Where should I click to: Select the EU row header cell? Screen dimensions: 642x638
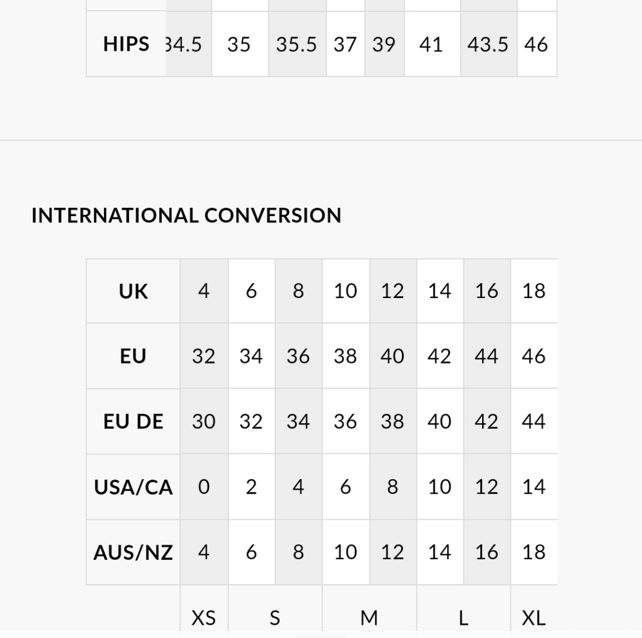click(134, 357)
